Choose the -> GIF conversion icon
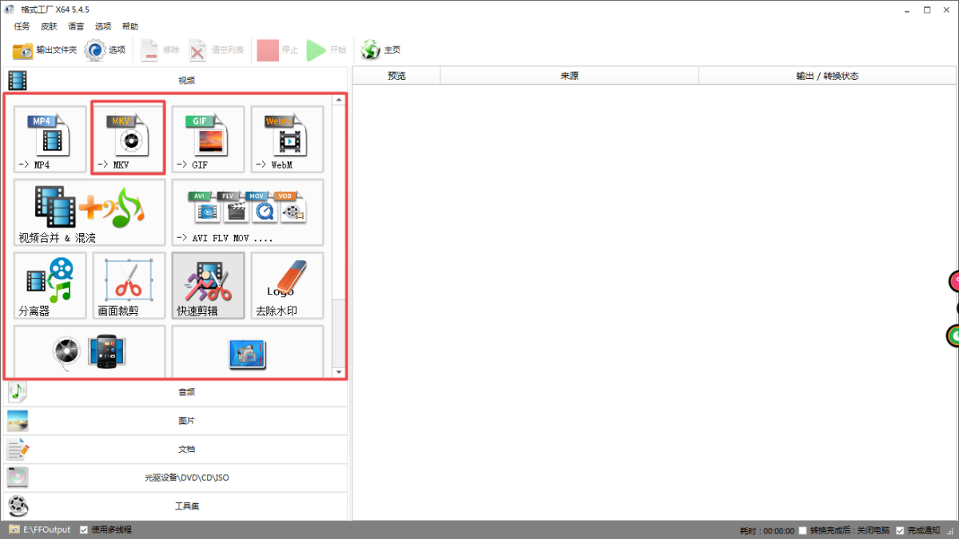The width and height of the screenshot is (959, 539). click(208, 140)
